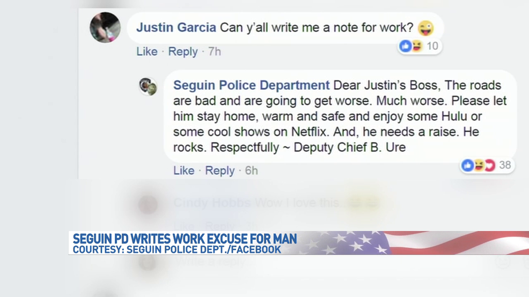
Task: Open the 7h timestamp on Justin's comment
Action: click(x=215, y=51)
